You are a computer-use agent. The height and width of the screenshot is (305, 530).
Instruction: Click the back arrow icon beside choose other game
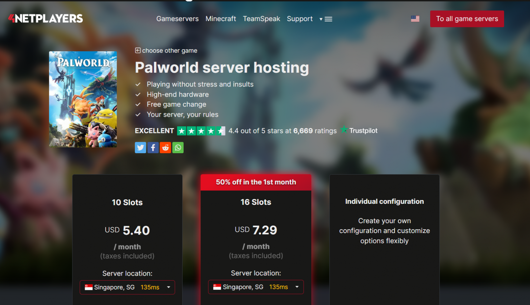[x=138, y=51]
